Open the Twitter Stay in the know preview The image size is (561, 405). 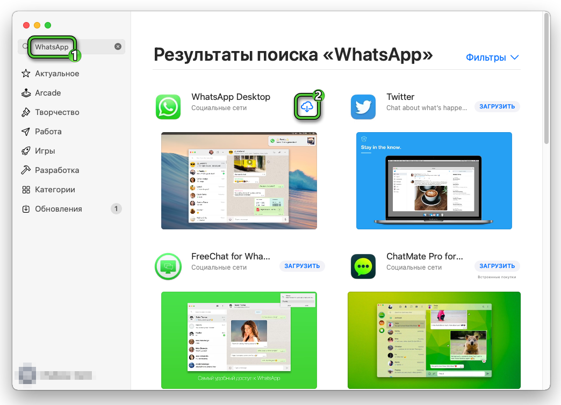[434, 180]
